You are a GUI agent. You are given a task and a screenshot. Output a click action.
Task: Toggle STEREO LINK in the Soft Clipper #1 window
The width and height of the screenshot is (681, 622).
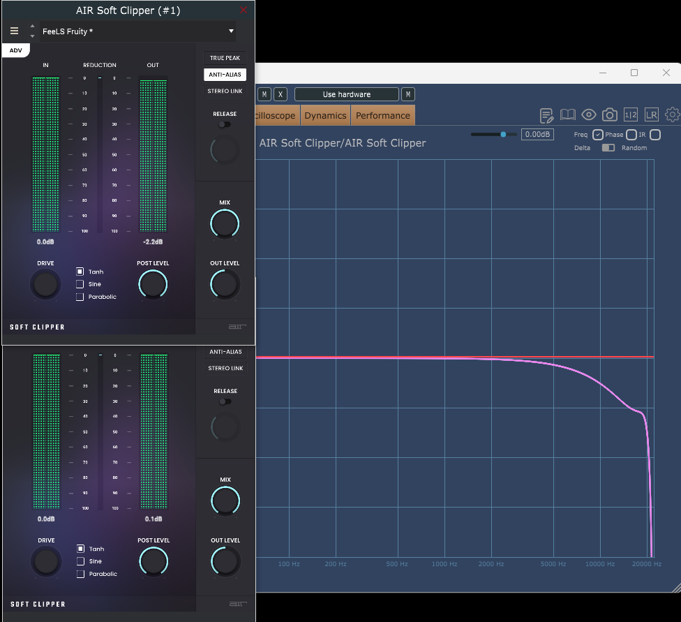point(225,91)
